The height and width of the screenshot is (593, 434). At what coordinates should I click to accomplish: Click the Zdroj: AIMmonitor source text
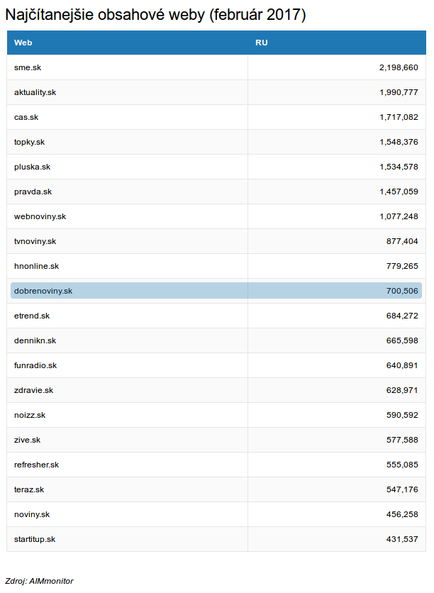click(39, 581)
